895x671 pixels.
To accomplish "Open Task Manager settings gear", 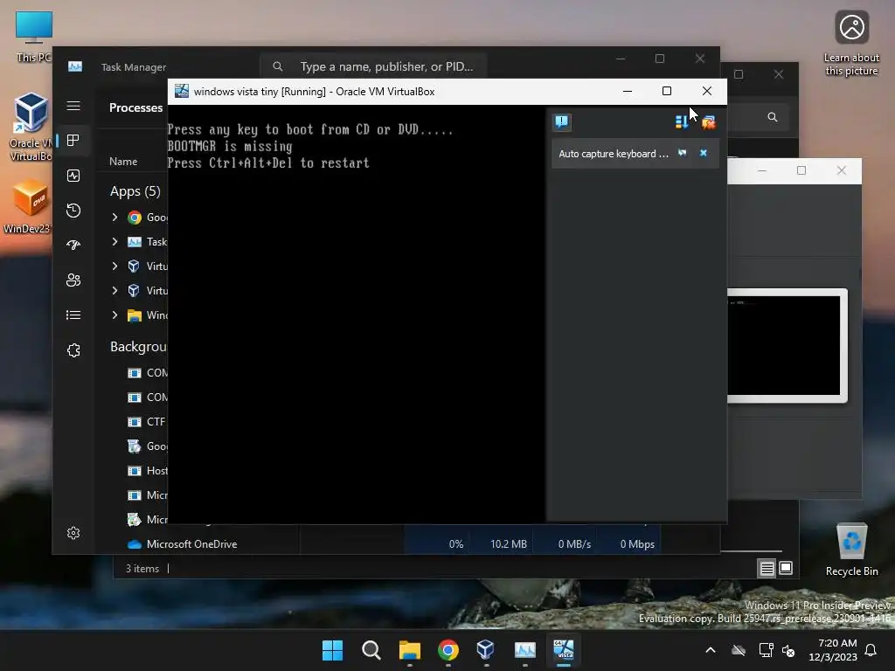I will click(73, 533).
